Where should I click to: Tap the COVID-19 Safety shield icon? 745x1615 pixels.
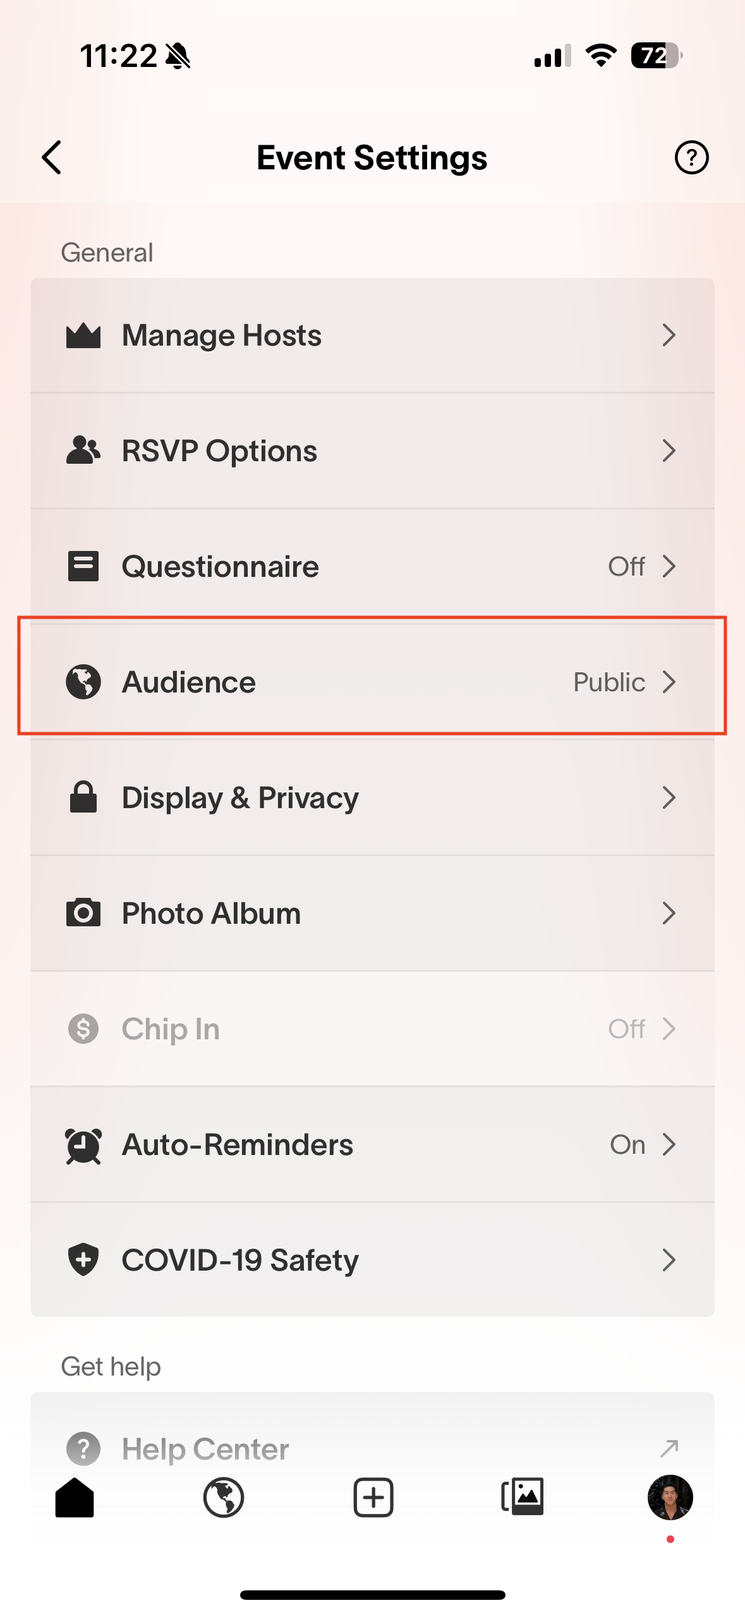point(83,1260)
